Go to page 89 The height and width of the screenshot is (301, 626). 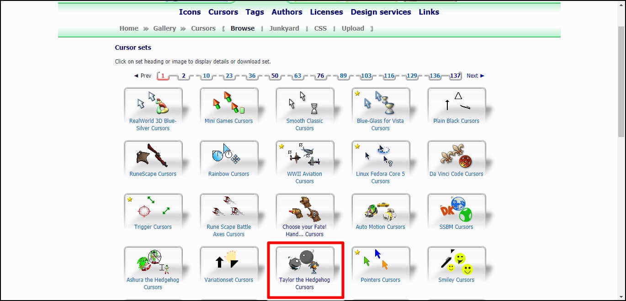click(343, 76)
